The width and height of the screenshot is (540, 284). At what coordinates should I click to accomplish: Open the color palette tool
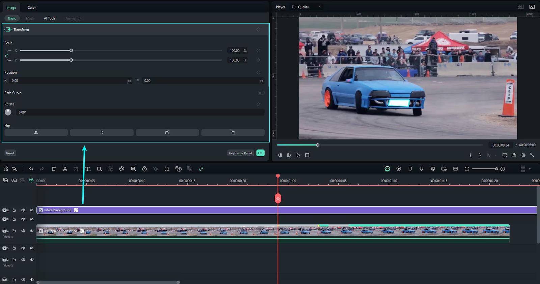[122, 169]
